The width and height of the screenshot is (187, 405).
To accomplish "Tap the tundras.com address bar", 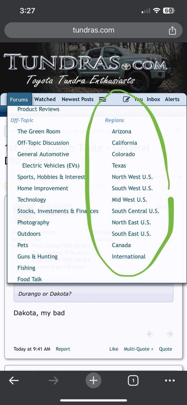I will click(93, 30).
